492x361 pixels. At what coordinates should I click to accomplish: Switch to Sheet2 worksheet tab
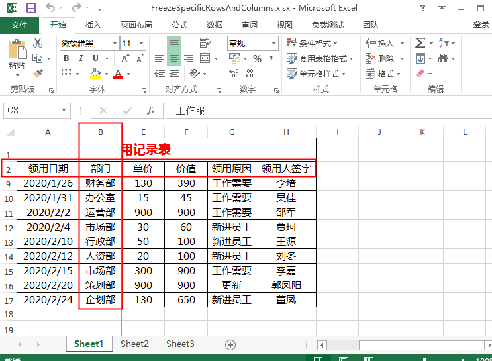tap(134, 344)
